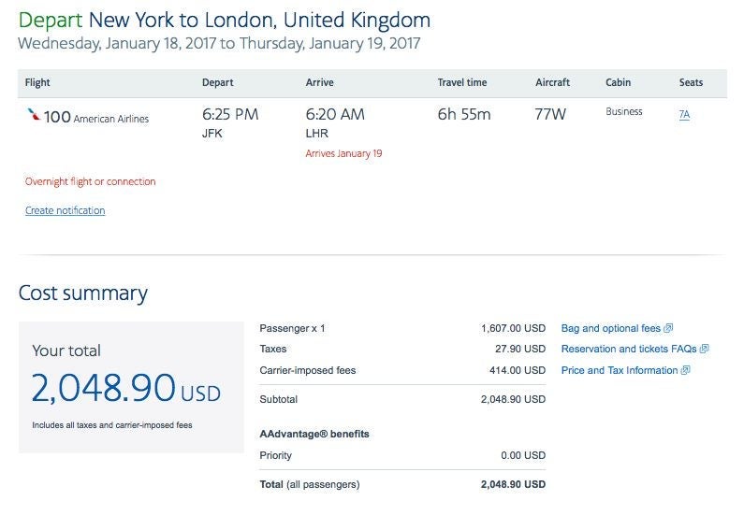Click the Travel time column header
The width and height of the screenshot is (744, 515).
[x=462, y=83]
